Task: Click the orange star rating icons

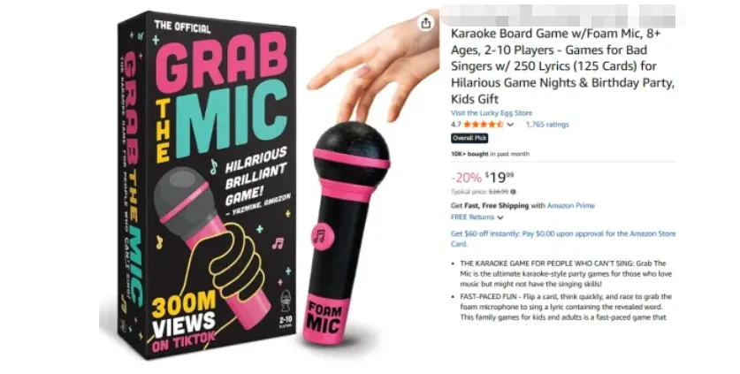Action: (x=484, y=125)
